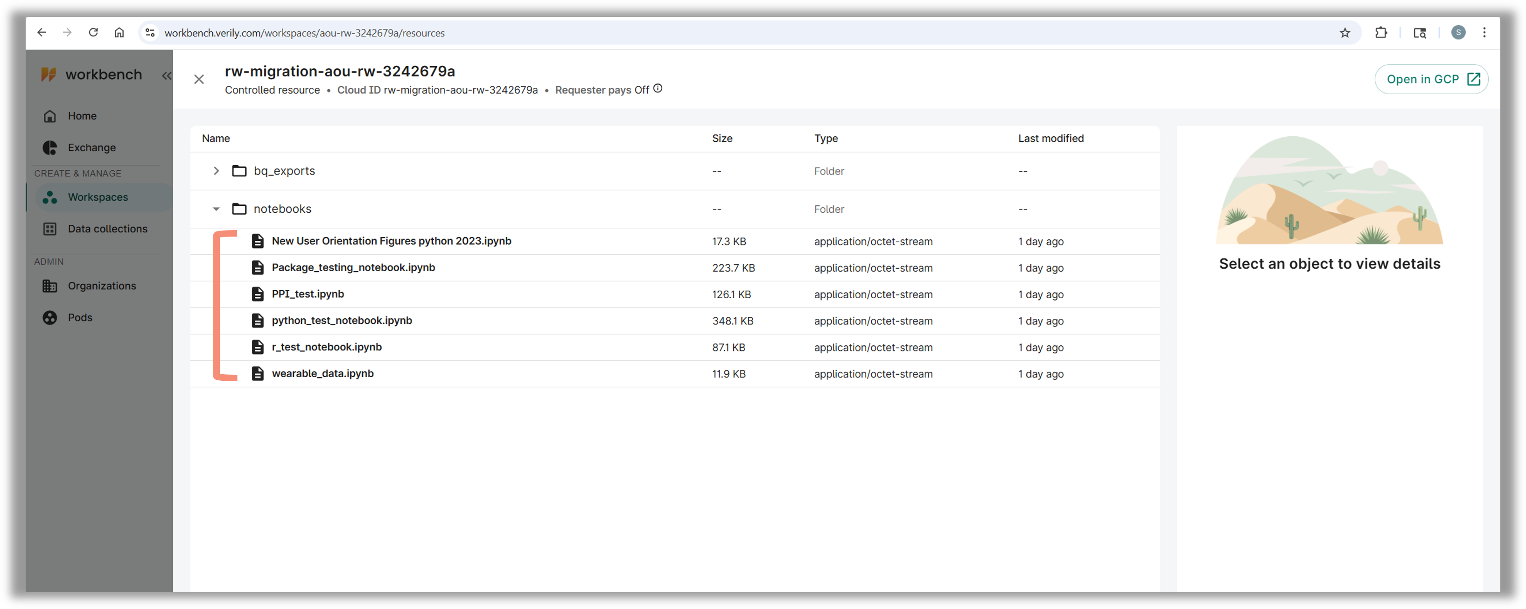Open Data collections in sidebar
Screen dimensions: 1526x609
[107, 229]
